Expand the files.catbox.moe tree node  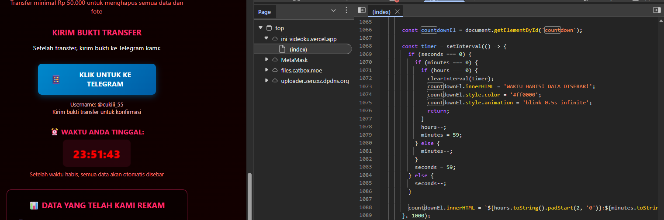266,70
